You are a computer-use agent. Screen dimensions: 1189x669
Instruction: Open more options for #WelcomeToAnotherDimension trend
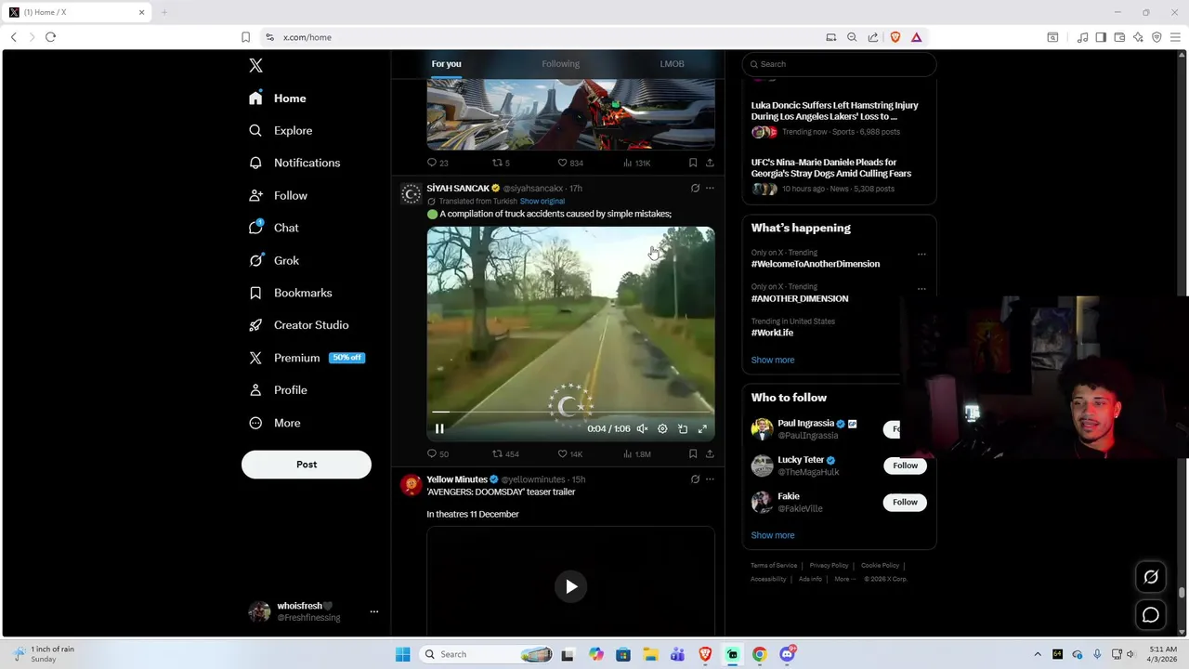click(921, 254)
